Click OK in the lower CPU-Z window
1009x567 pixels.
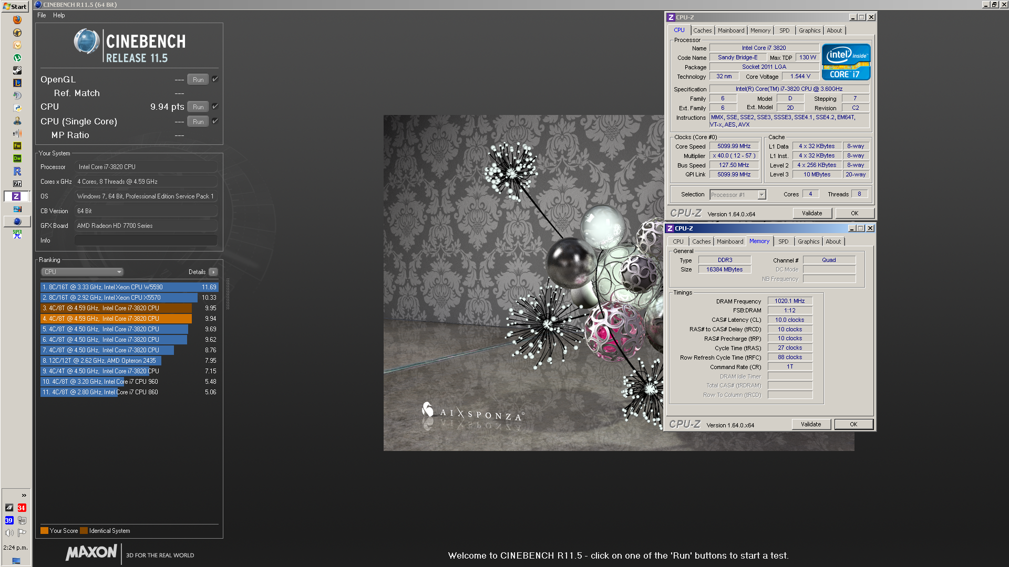pos(853,424)
